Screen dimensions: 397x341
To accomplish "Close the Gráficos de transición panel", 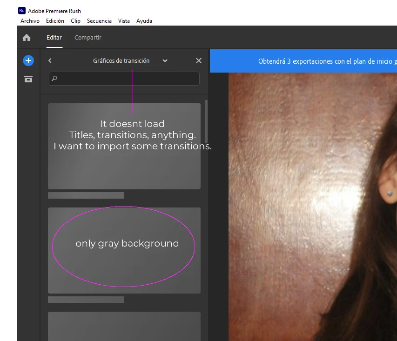I will click(x=199, y=61).
